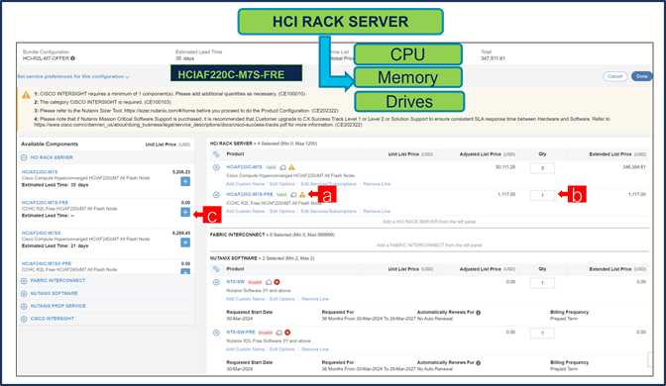Open HCIAF220C-M7S-FRE in Available Components list
This screenshot has width=666, height=386.
click(x=45, y=203)
